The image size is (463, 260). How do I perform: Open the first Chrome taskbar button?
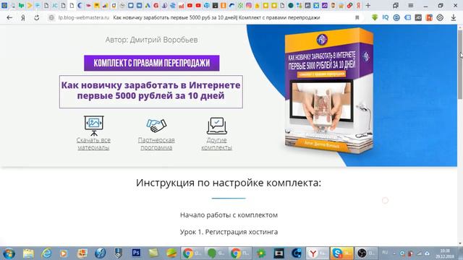pos(192,253)
